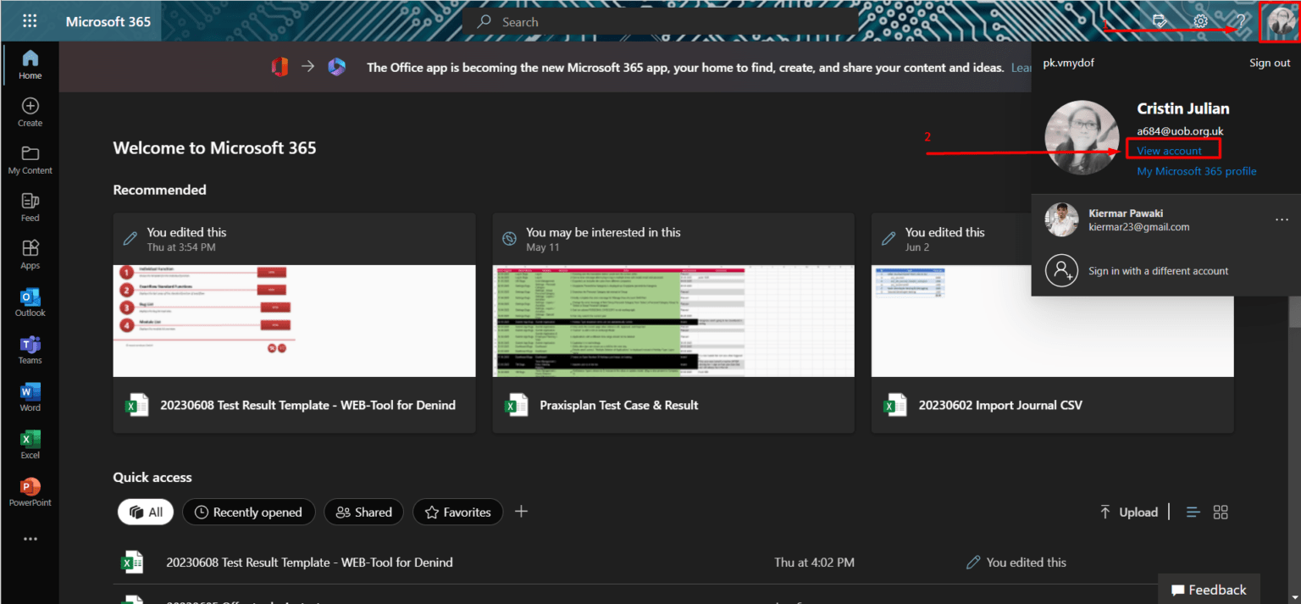Select the All filter pill

(146, 512)
